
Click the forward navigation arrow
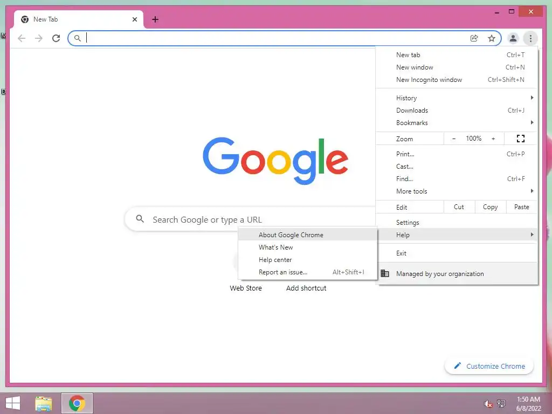(x=39, y=38)
